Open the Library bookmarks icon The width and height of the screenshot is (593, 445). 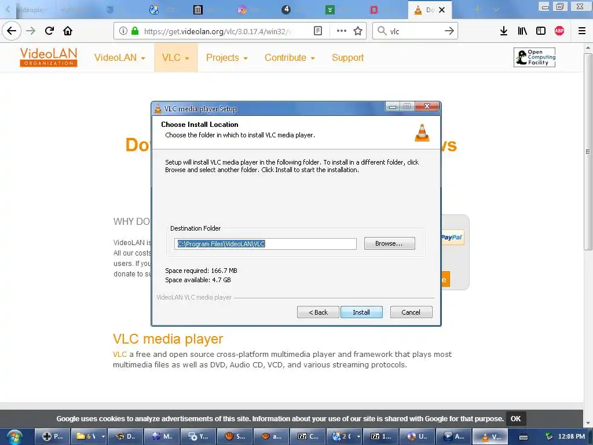[522, 31]
